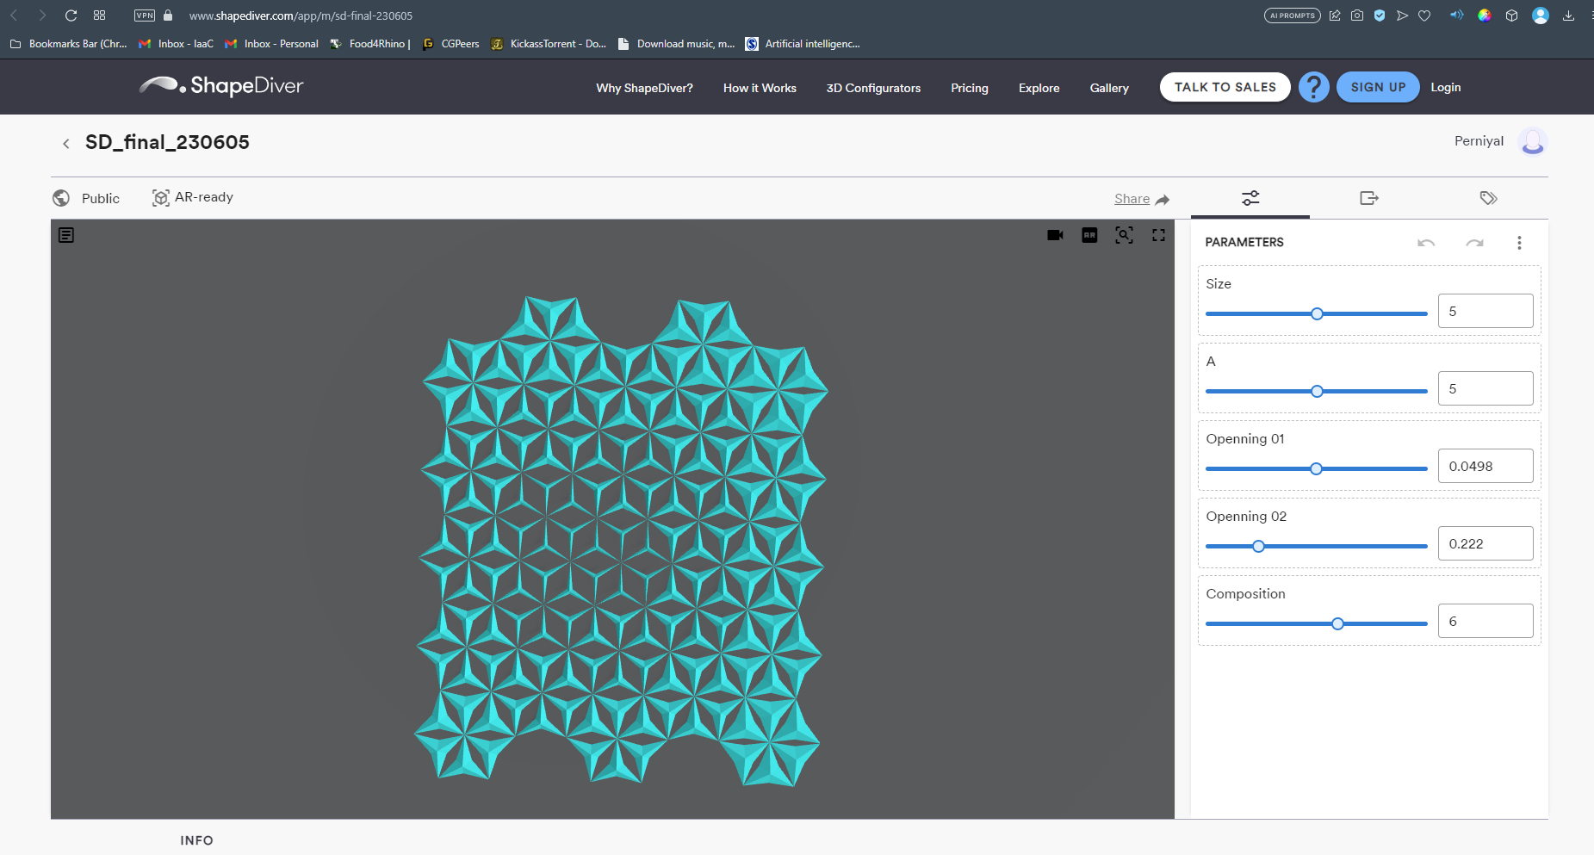This screenshot has height=855, width=1594.
Task: Open the Gallery menu item
Action: coord(1109,87)
